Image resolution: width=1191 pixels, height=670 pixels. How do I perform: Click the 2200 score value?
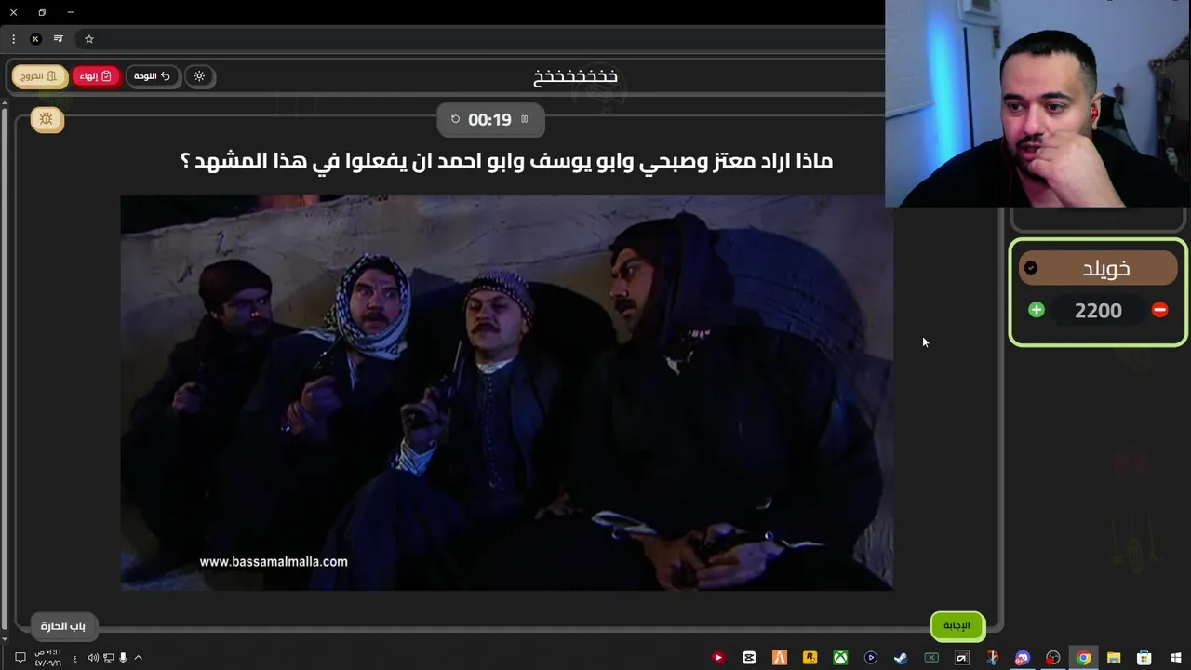click(1098, 311)
